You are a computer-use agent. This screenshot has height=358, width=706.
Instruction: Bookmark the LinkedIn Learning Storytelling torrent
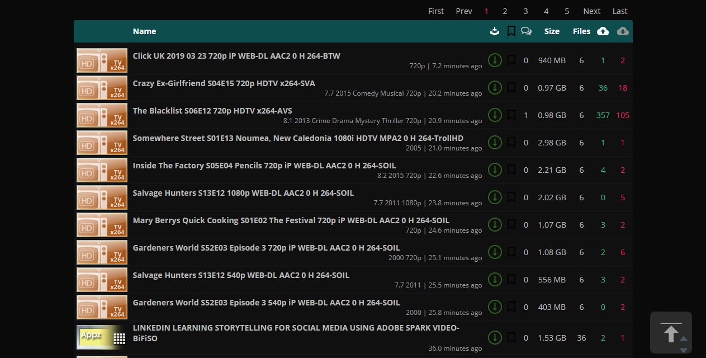click(511, 337)
